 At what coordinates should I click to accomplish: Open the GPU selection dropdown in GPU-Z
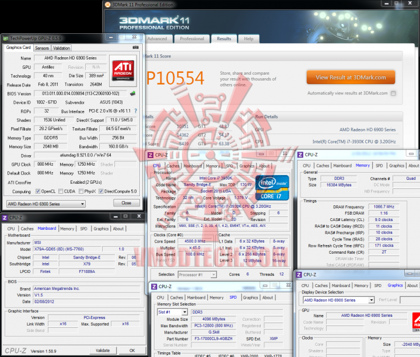coord(46,204)
